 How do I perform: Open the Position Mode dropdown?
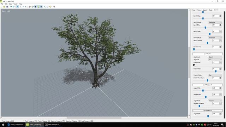point(215,75)
